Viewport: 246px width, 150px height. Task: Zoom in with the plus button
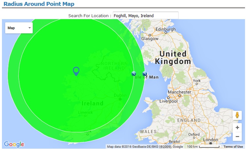tap(237, 128)
